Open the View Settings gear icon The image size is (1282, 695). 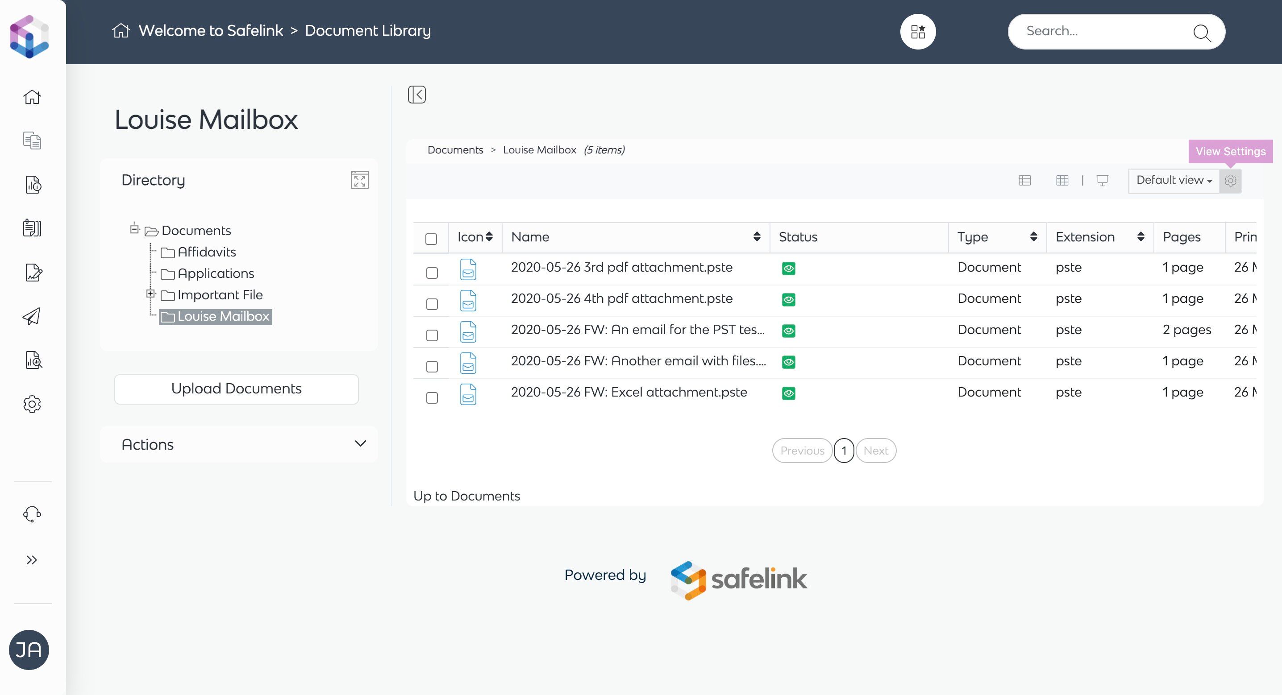tap(1230, 181)
